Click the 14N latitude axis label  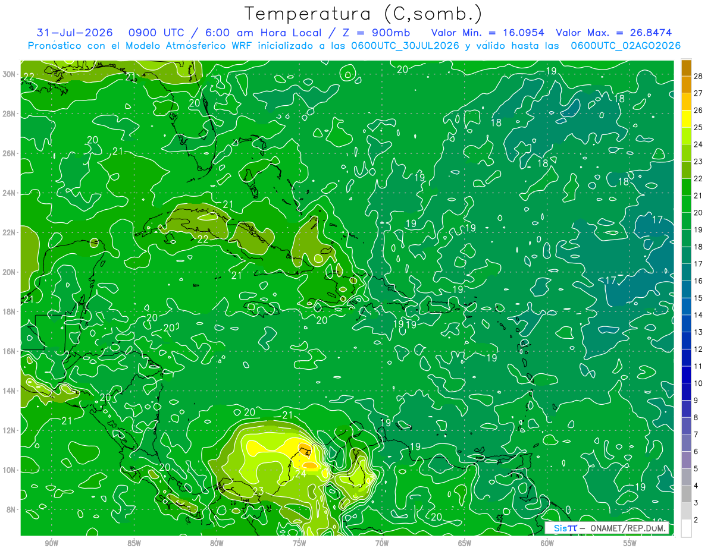10,391
